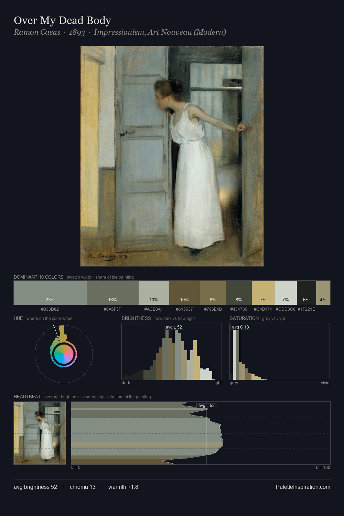Click the 16% share label
This screenshot has height=516, width=344.
[112, 300]
